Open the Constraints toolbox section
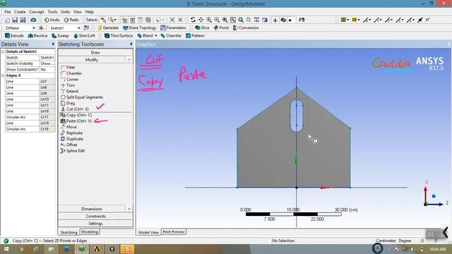Screen dimensions: 452x254 95,217
